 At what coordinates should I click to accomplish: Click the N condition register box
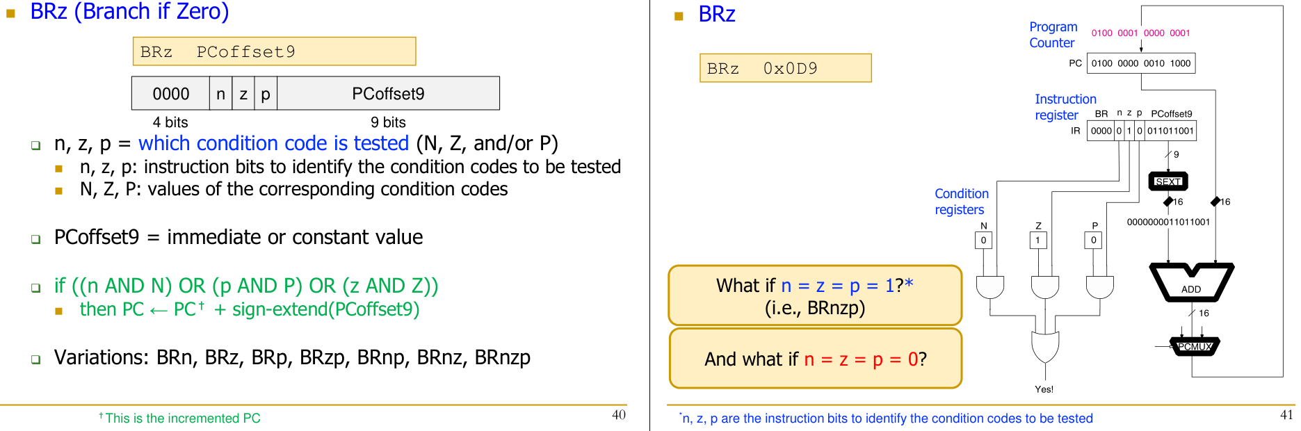coord(983,241)
